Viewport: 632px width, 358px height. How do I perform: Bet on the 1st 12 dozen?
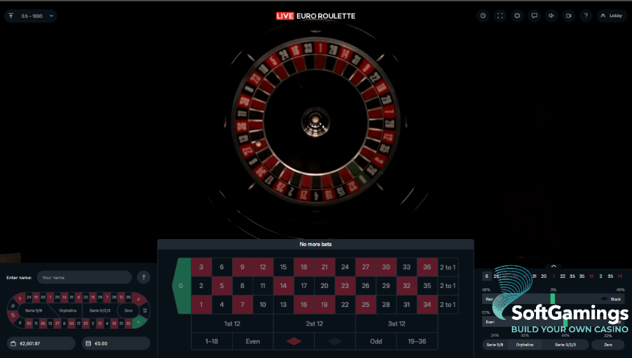coord(232,324)
